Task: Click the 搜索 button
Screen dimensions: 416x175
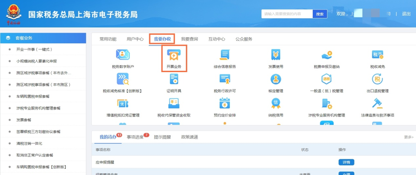Action: coord(320,14)
